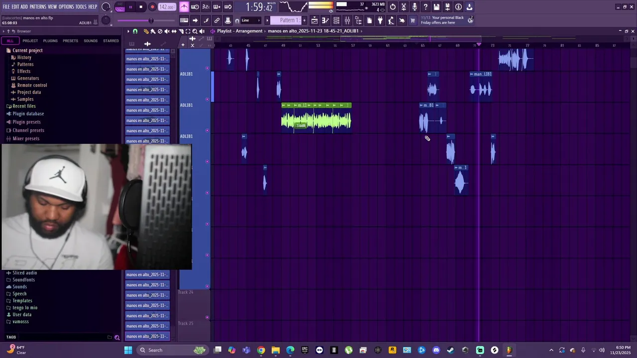Open the one-click audio recording microphone icon
This screenshot has height=358, width=637.
[x=415, y=7]
